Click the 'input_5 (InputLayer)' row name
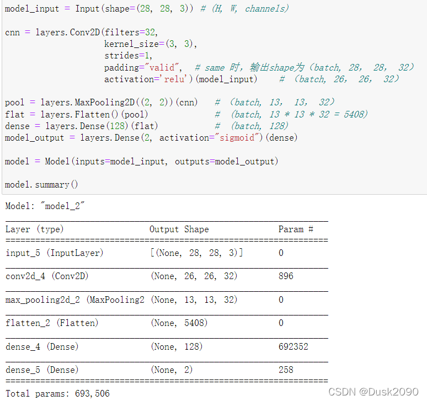Viewport: 427px width, 401px height. coord(55,253)
